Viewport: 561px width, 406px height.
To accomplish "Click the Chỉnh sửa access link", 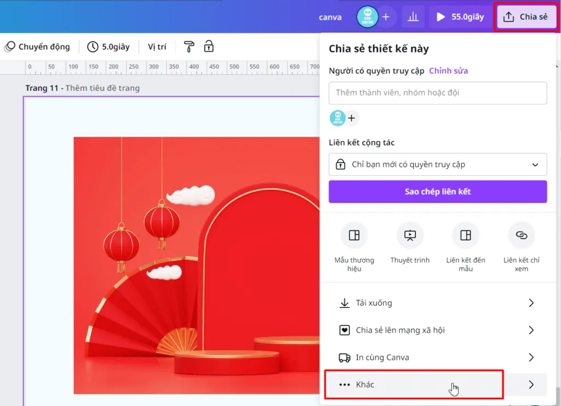I will coord(448,71).
